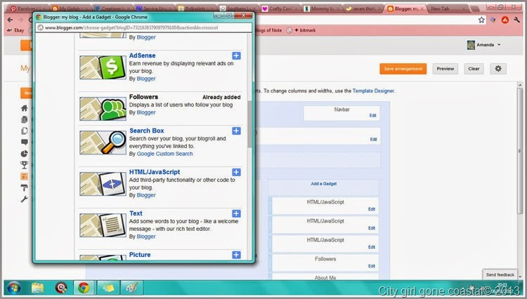
Task: Open the Amanda account dropdown
Action: tap(484, 45)
